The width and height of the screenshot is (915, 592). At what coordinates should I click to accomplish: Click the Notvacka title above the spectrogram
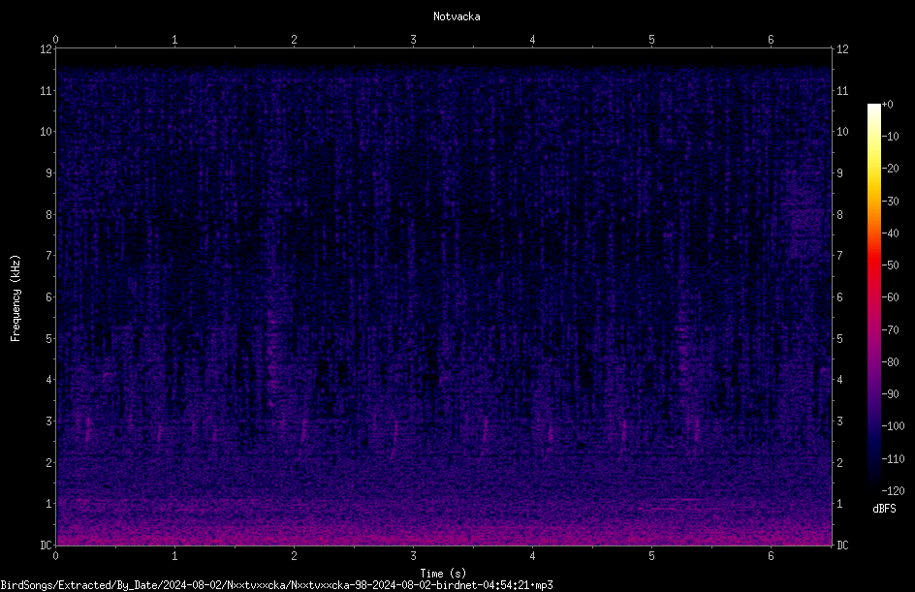point(457,16)
